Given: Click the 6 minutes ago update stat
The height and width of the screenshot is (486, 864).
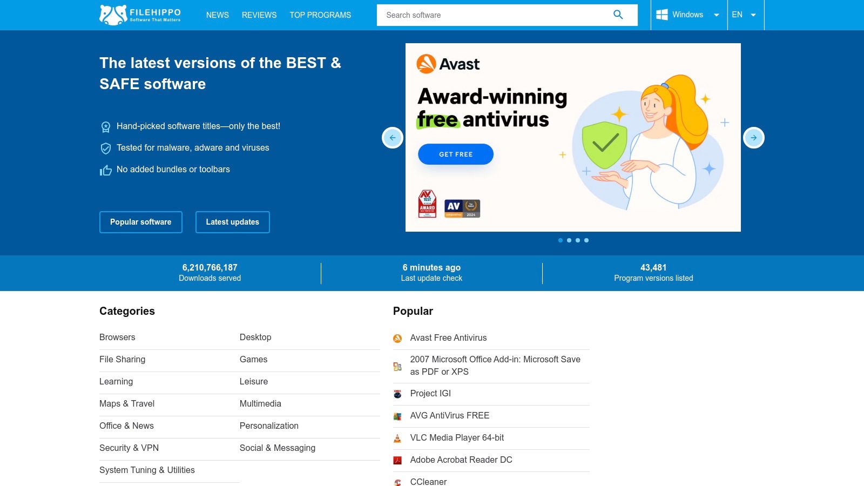Looking at the screenshot, I should point(431,273).
